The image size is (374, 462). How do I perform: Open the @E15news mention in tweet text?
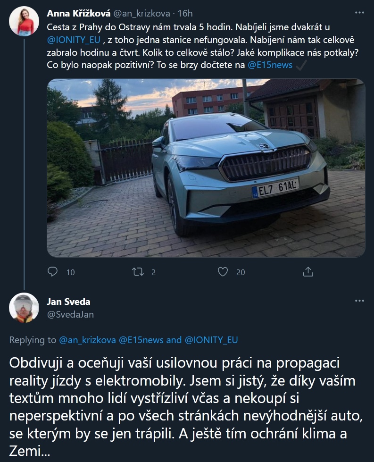click(x=270, y=66)
